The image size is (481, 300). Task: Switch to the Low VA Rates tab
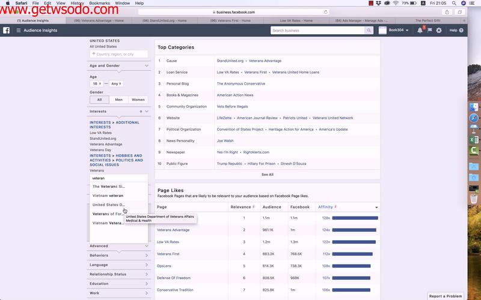coord(296,20)
